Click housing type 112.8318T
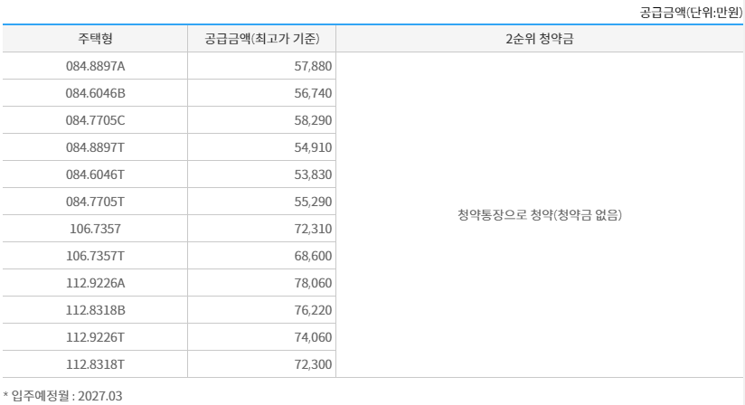The width and height of the screenshot is (745, 405). click(95, 363)
